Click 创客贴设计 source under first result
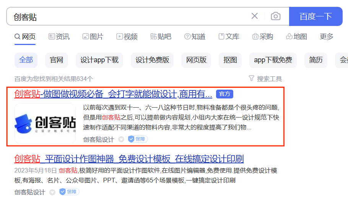This screenshot has height=203, width=348. click(x=99, y=139)
